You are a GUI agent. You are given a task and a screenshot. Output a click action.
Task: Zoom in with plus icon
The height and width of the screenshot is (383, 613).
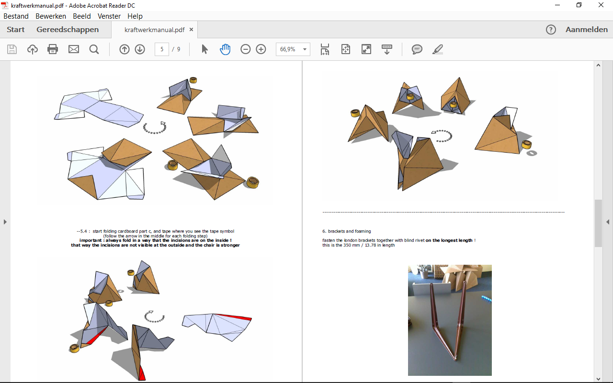tap(261, 49)
